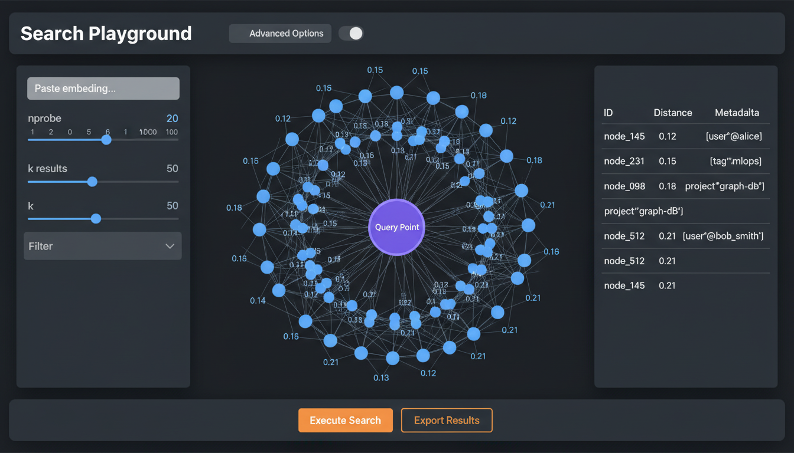Click the Metadata column header

(737, 113)
